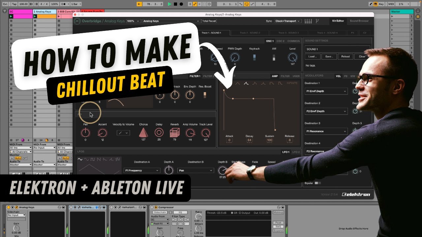Switch to the Sound Browser tab
This screenshot has width=422, height=237.
pyautogui.click(x=359, y=21)
